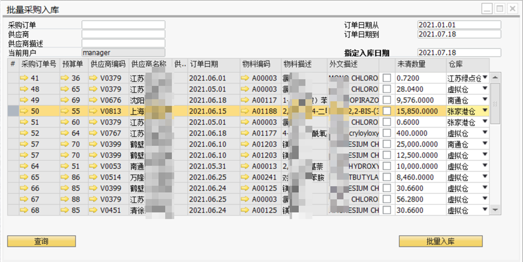This screenshot has height=262, width=523.
Task: Open 南通仓 warehouse dropdown for order 49
Action: click(x=485, y=100)
